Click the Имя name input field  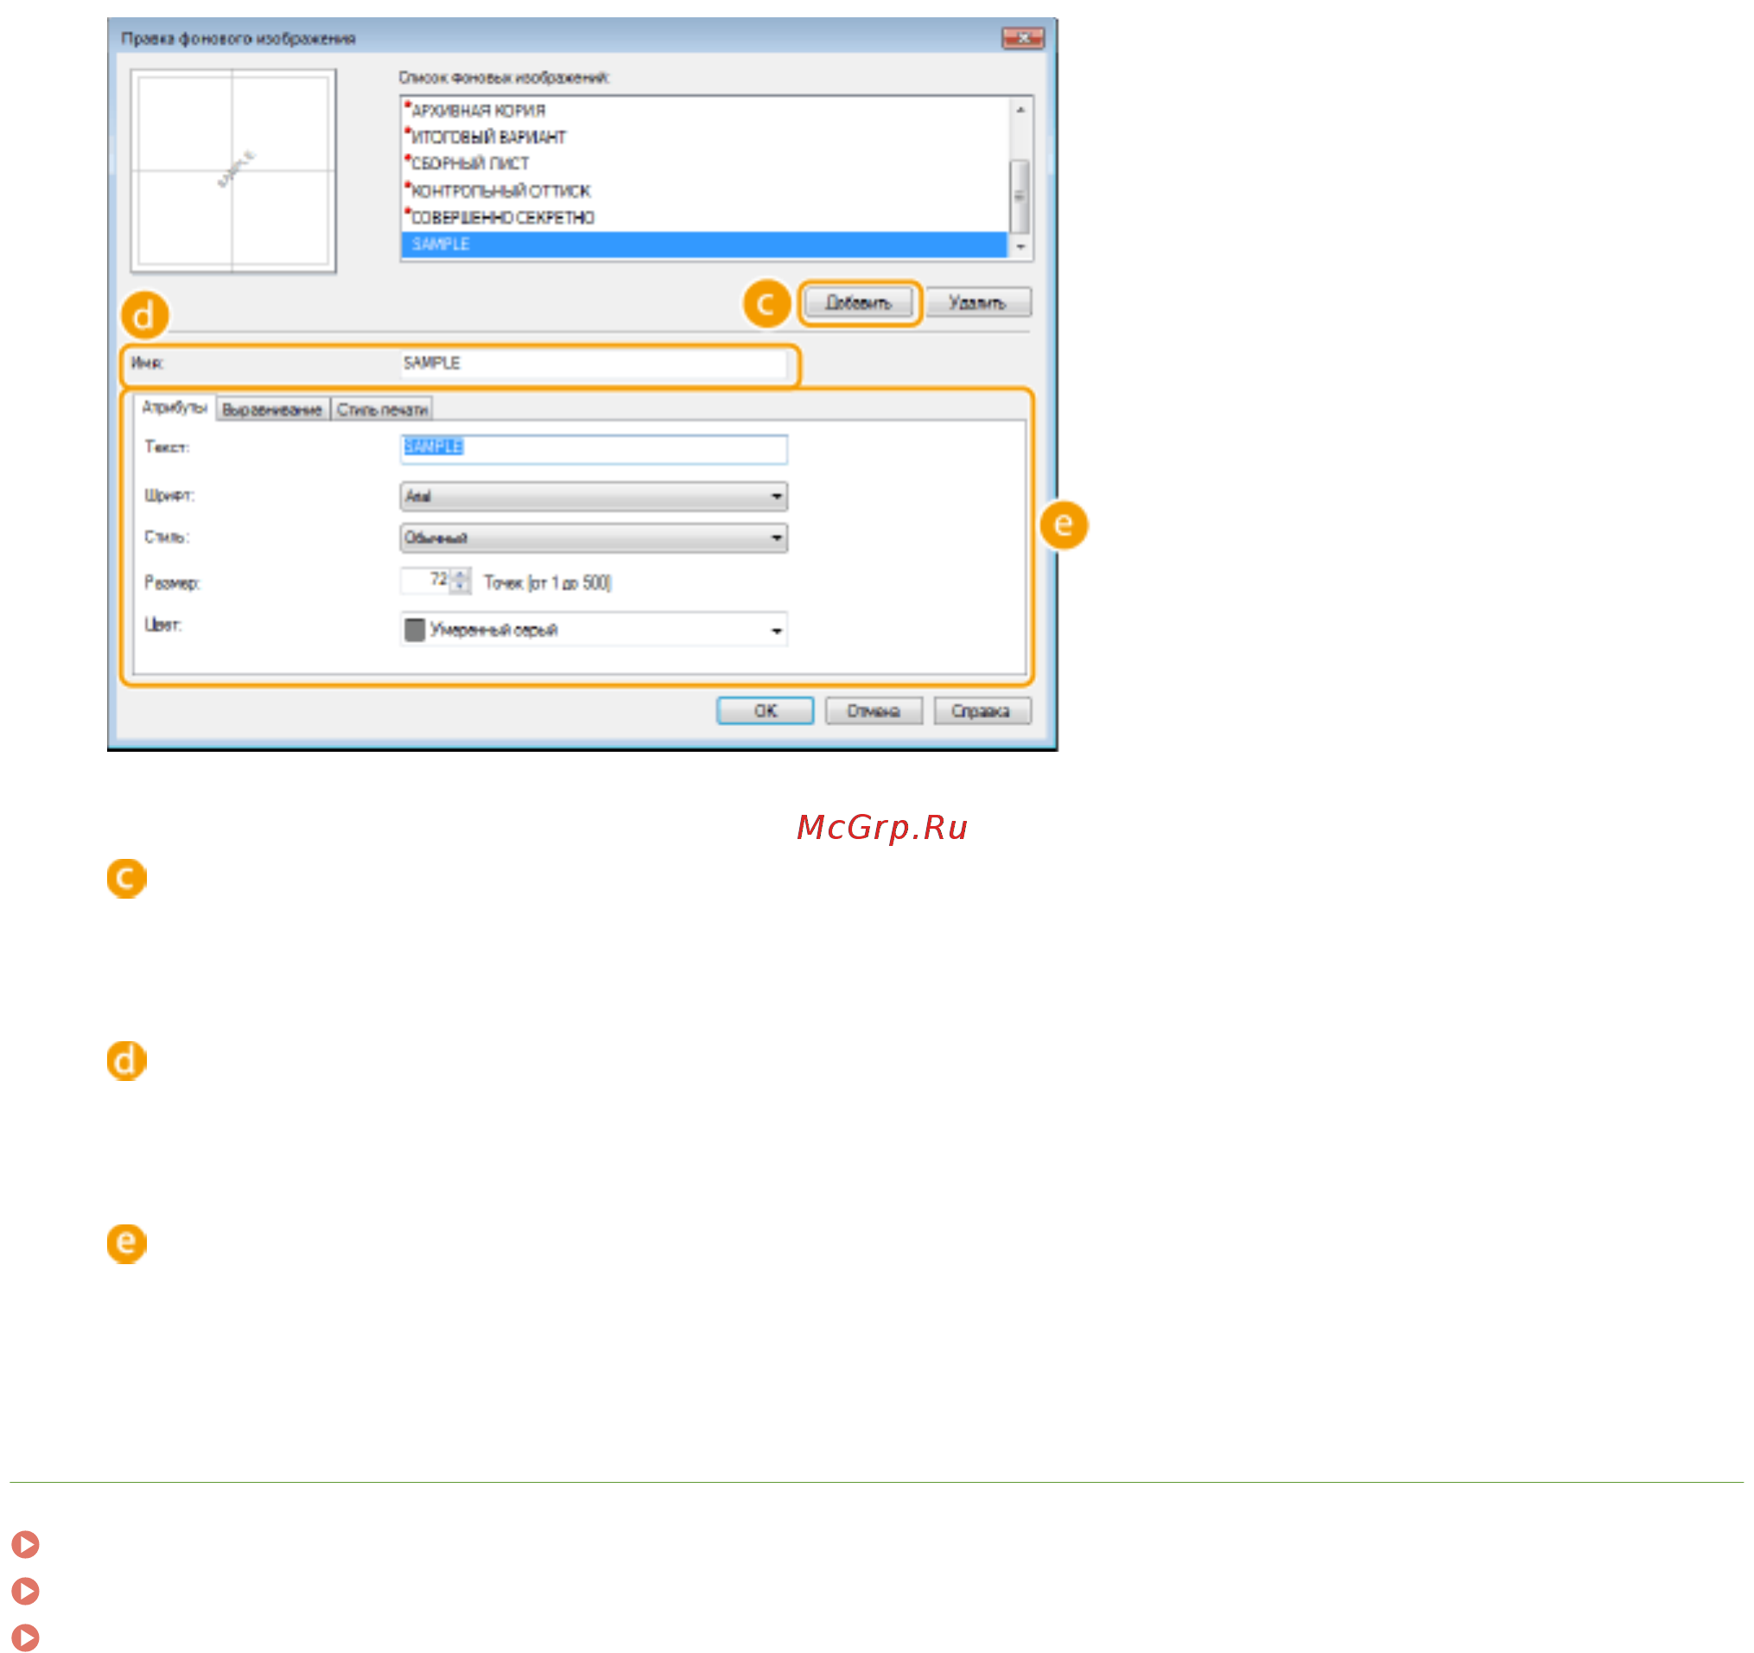point(593,364)
